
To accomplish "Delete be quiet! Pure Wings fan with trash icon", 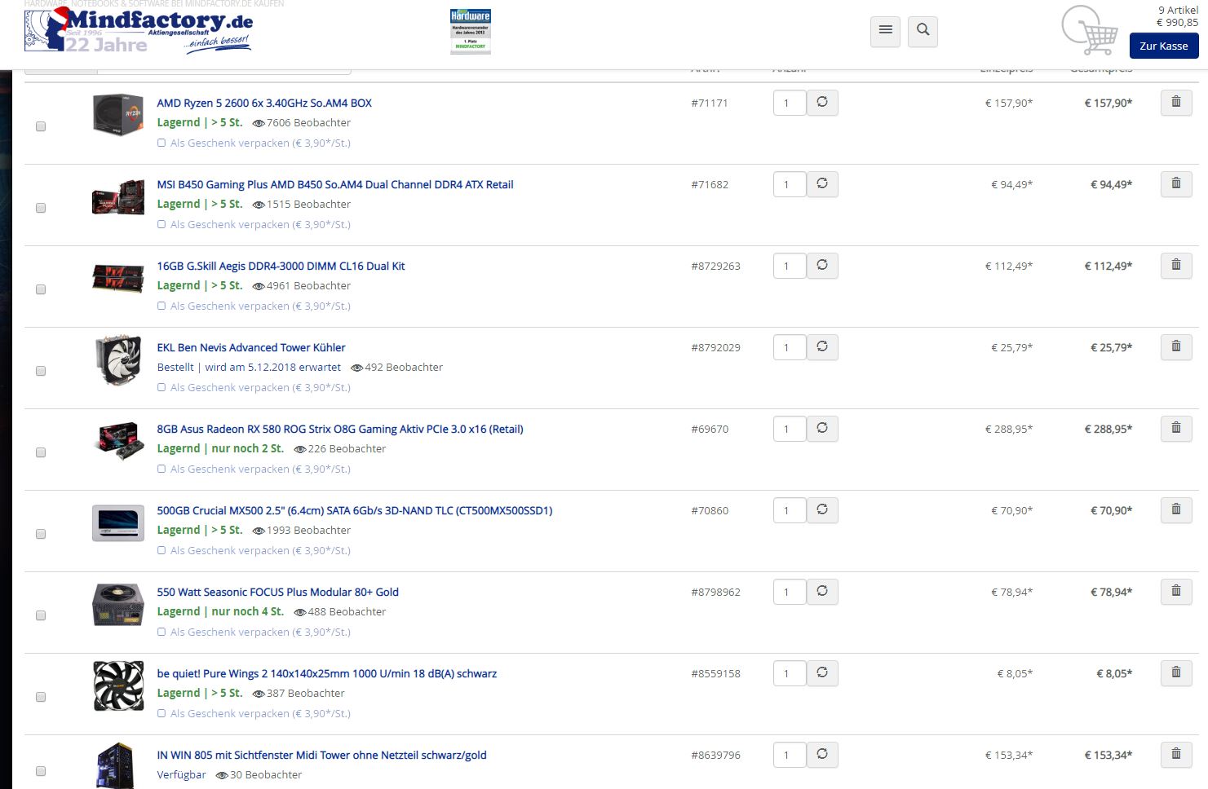I will tap(1176, 672).
